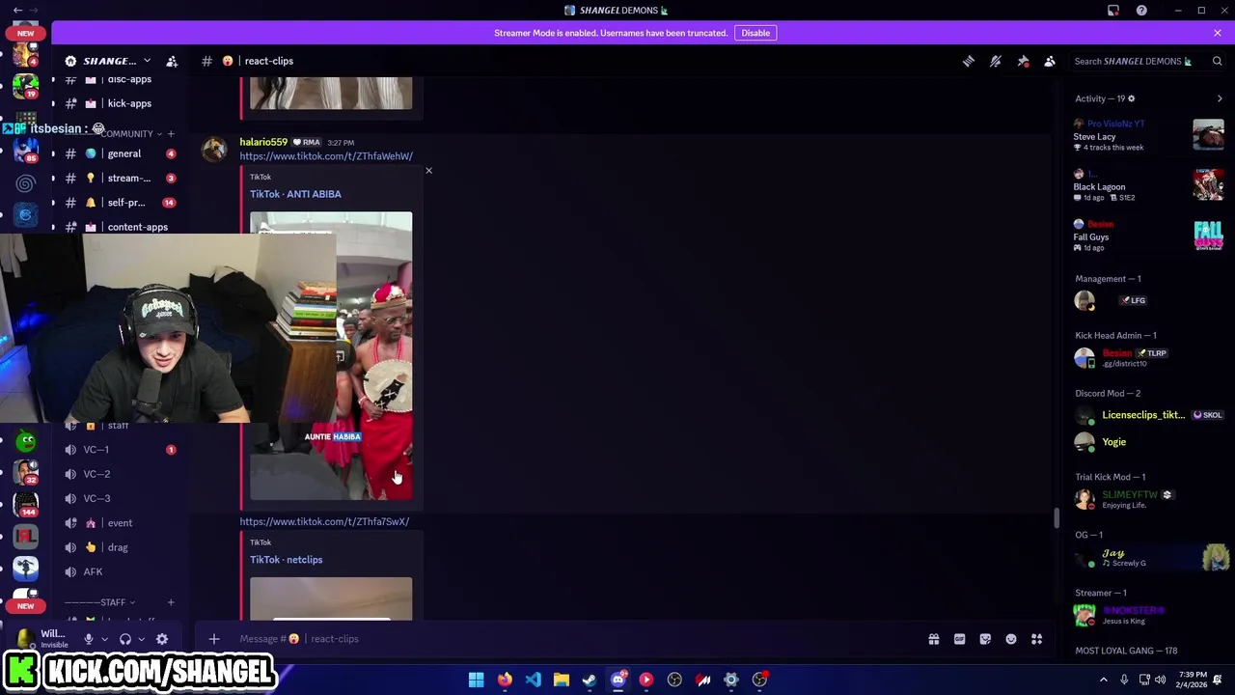Open the GIF picker icon
Viewport: 1235px width, 695px height.
tap(959, 639)
